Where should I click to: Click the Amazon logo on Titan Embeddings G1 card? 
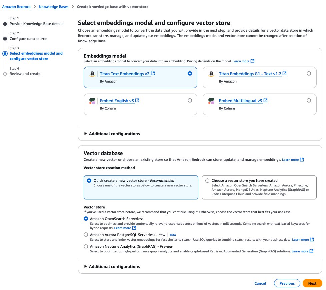(211, 74)
